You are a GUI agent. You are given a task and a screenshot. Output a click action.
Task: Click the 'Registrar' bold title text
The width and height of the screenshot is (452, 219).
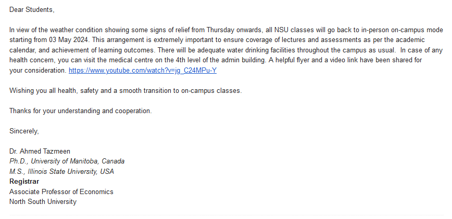(24, 181)
